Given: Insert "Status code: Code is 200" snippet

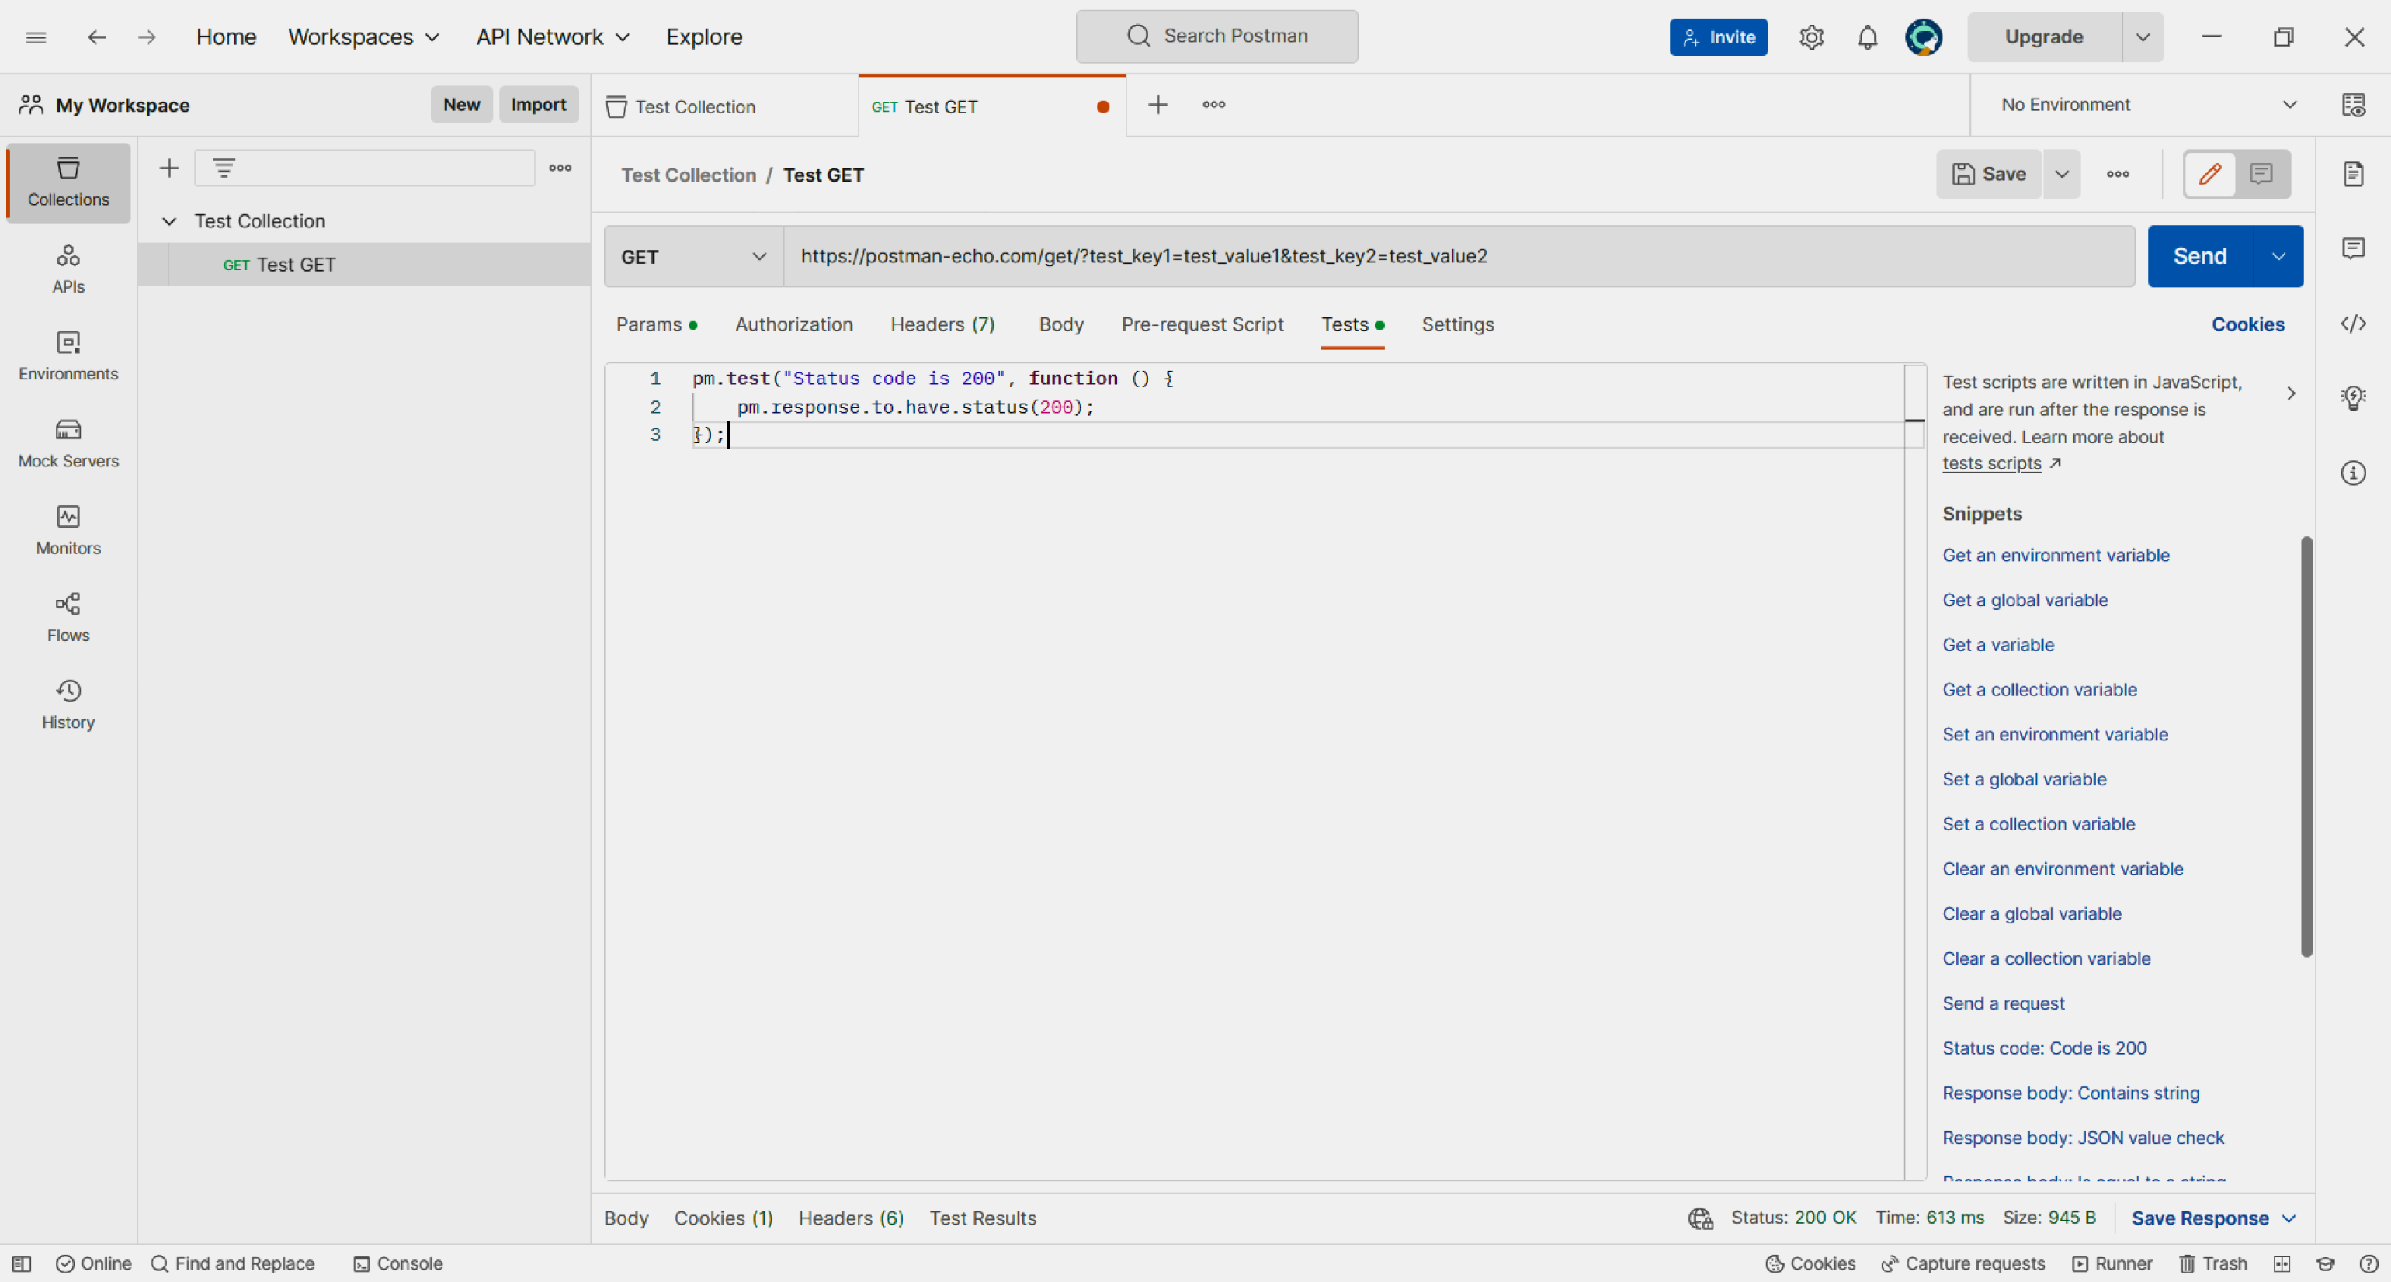Looking at the screenshot, I should pos(2044,1048).
